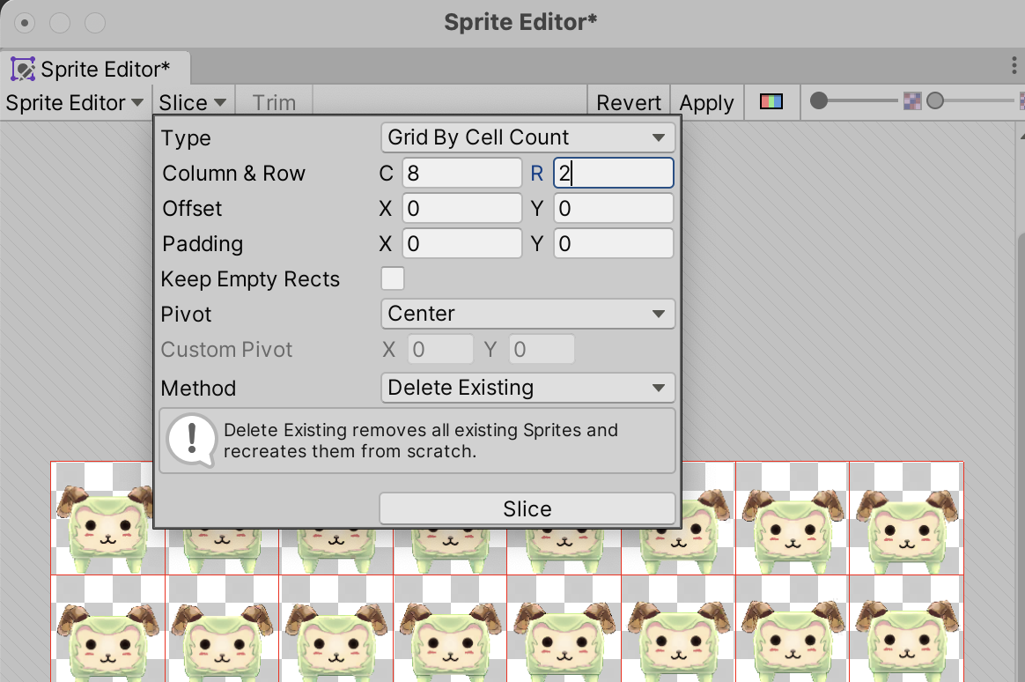This screenshot has height=682, width=1025.
Task: Select the Row count input field
Action: 613,173
